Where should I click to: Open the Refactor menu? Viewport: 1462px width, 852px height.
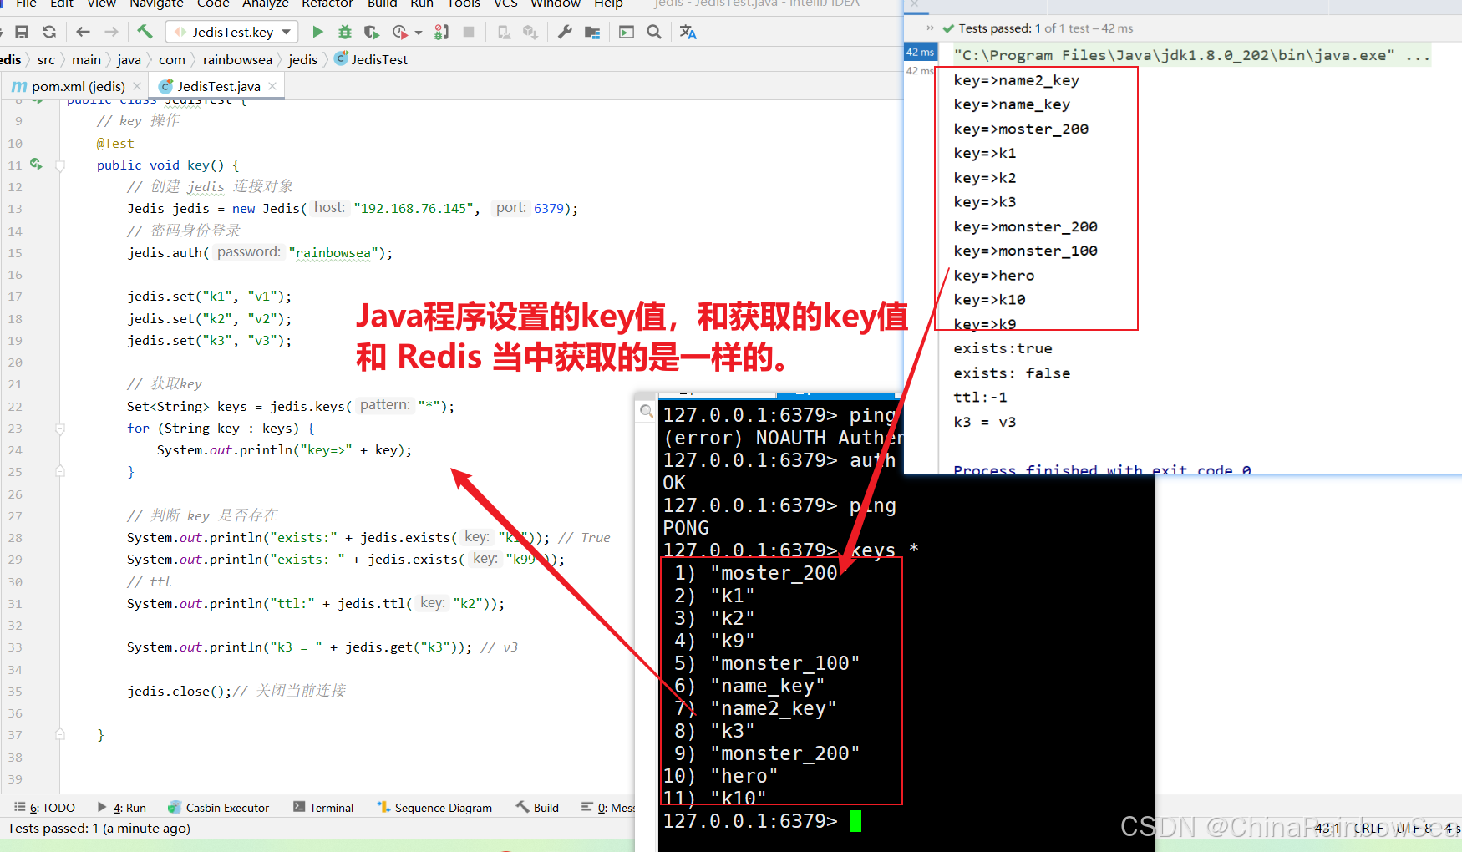pos(327,5)
